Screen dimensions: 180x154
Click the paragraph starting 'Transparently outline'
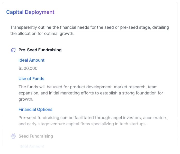(89, 30)
